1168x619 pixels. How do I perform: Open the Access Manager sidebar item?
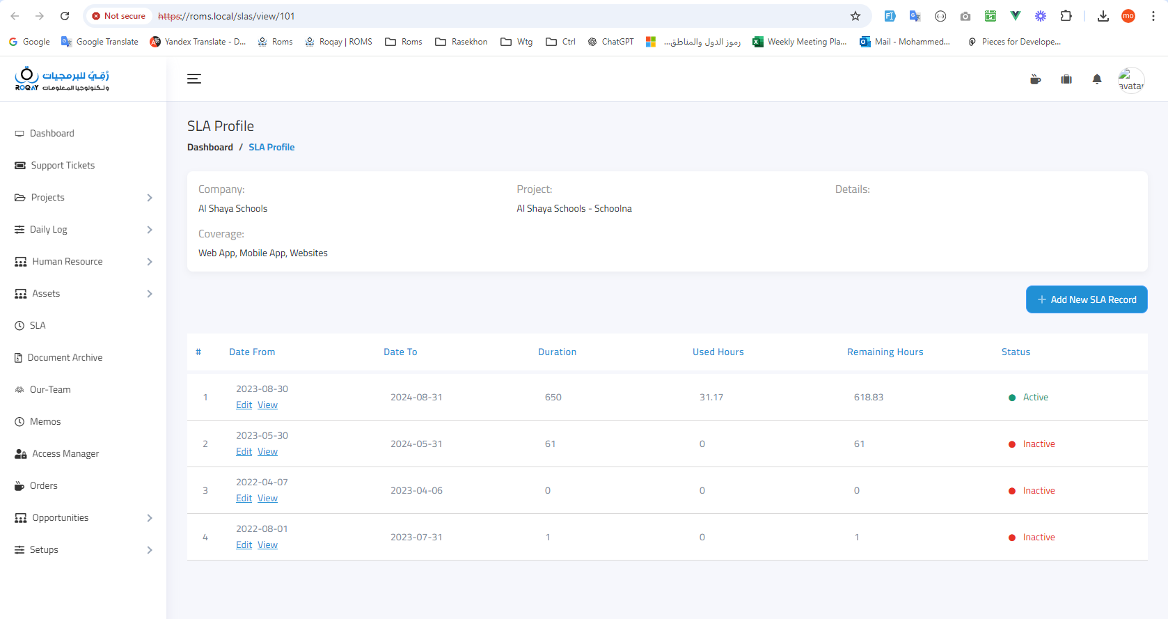65,454
